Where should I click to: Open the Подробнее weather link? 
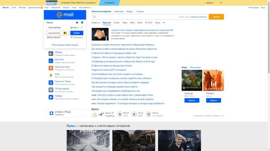(110, 116)
